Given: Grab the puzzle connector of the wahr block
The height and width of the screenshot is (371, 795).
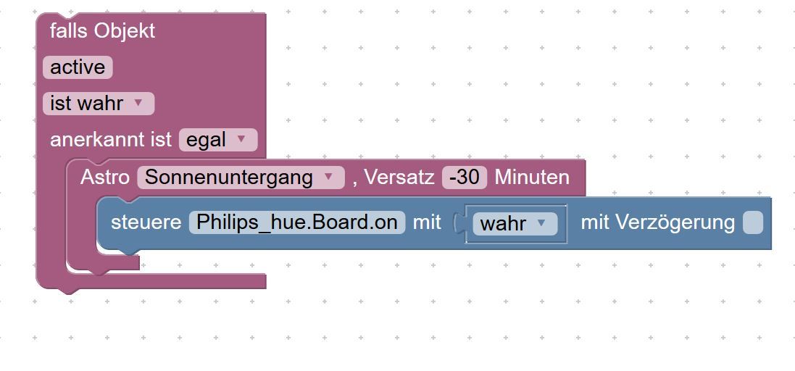Looking at the screenshot, I should 459,223.
